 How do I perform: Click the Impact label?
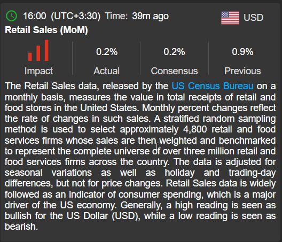click(38, 71)
